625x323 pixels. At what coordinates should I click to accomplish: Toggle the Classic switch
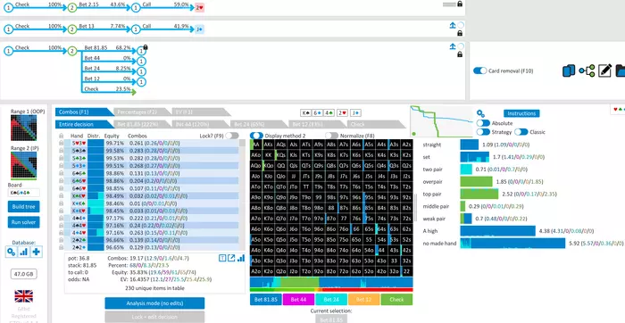[521, 132]
